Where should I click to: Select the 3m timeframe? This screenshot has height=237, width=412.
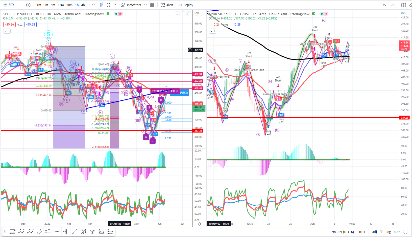click(x=46, y=5)
